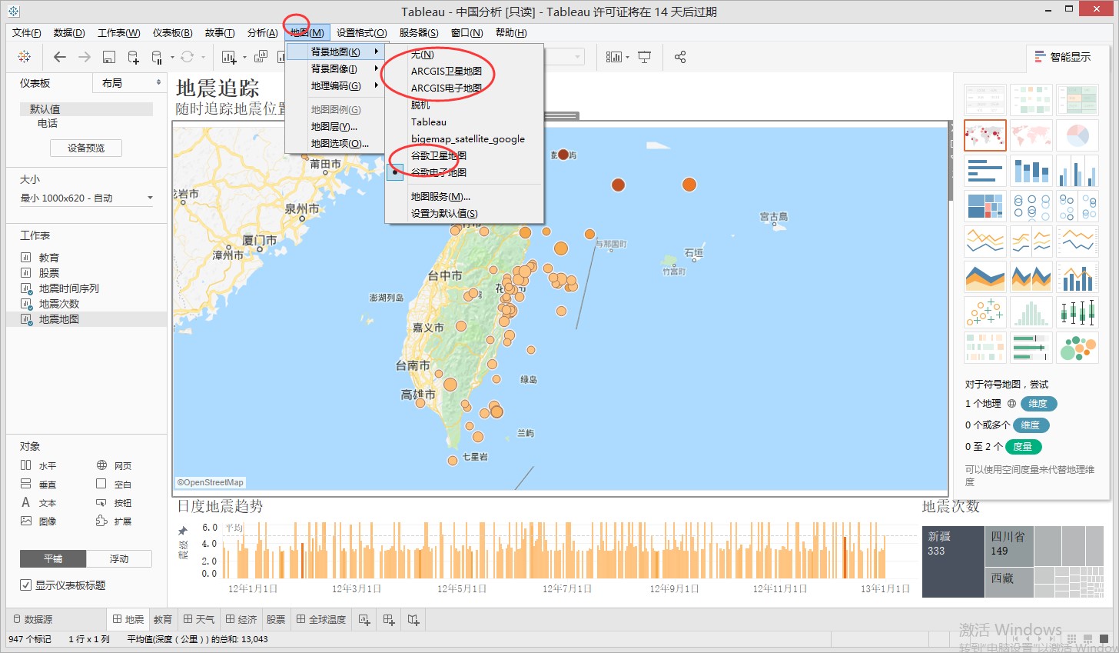Screen dimensions: 1119x653
Task: Select 平铺 (tiled) layout mode
Action: [53, 558]
